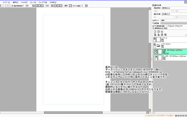The width and height of the screenshot is (187, 117).
Task: Open the 用紙質感 texture dropdown
Action: click(x=174, y=8)
